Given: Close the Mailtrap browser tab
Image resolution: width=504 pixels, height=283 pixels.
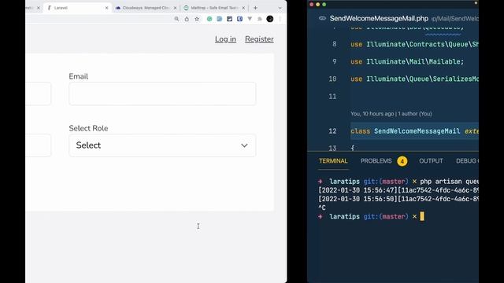Looking at the screenshot, I should pos(243,8).
